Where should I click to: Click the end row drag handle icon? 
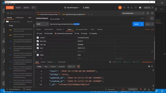pyautogui.click(x=36, y=51)
